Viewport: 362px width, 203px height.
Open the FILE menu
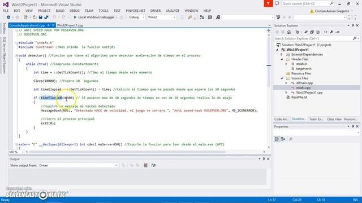coord(6,11)
